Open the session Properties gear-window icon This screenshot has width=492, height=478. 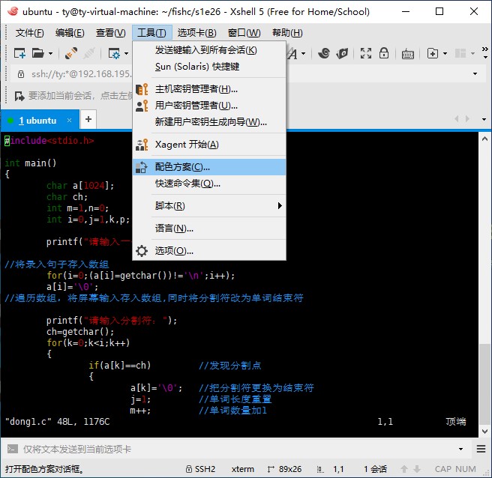coord(114,53)
